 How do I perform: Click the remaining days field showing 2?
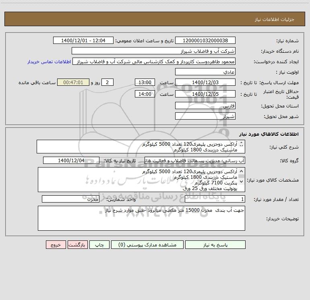107,82
